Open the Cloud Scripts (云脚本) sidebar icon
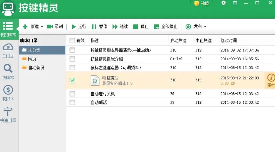Image resolution: width=275 pixels, height=152 pixels. pos(8,47)
